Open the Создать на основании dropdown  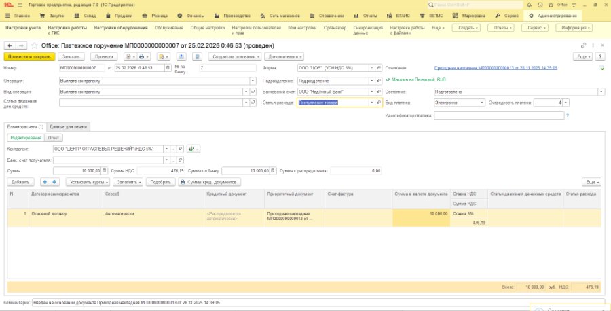[235, 57]
